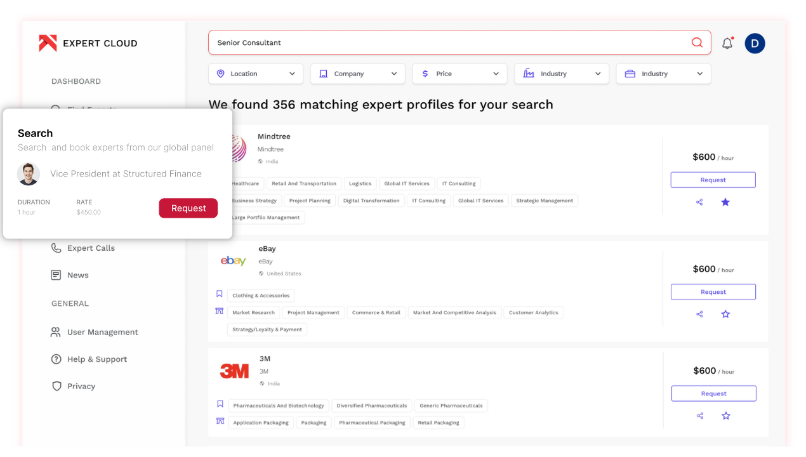Open the Company filter dropdown
806x457 pixels.
pyautogui.click(x=358, y=74)
